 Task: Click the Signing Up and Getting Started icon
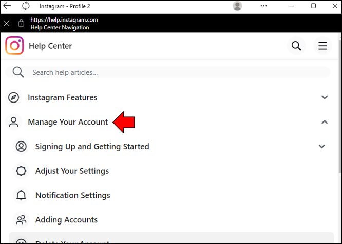(x=21, y=146)
